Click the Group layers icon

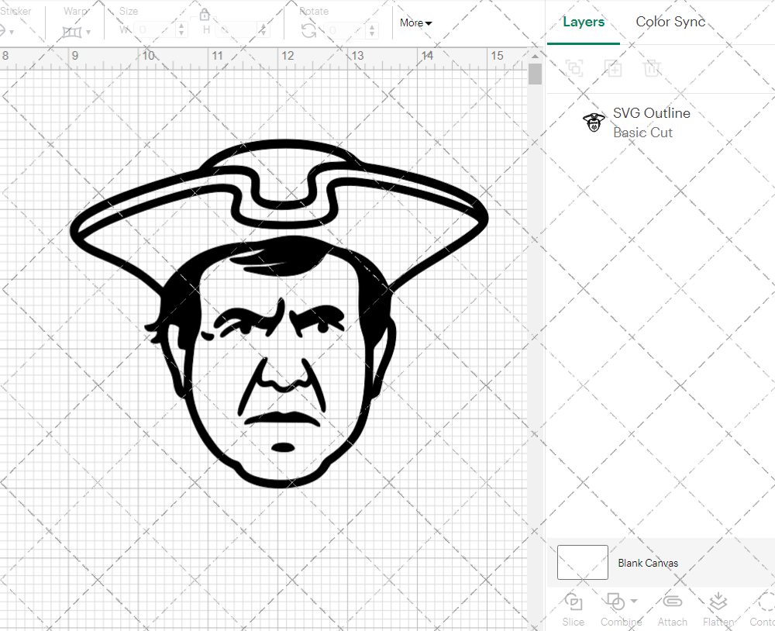tap(574, 67)
